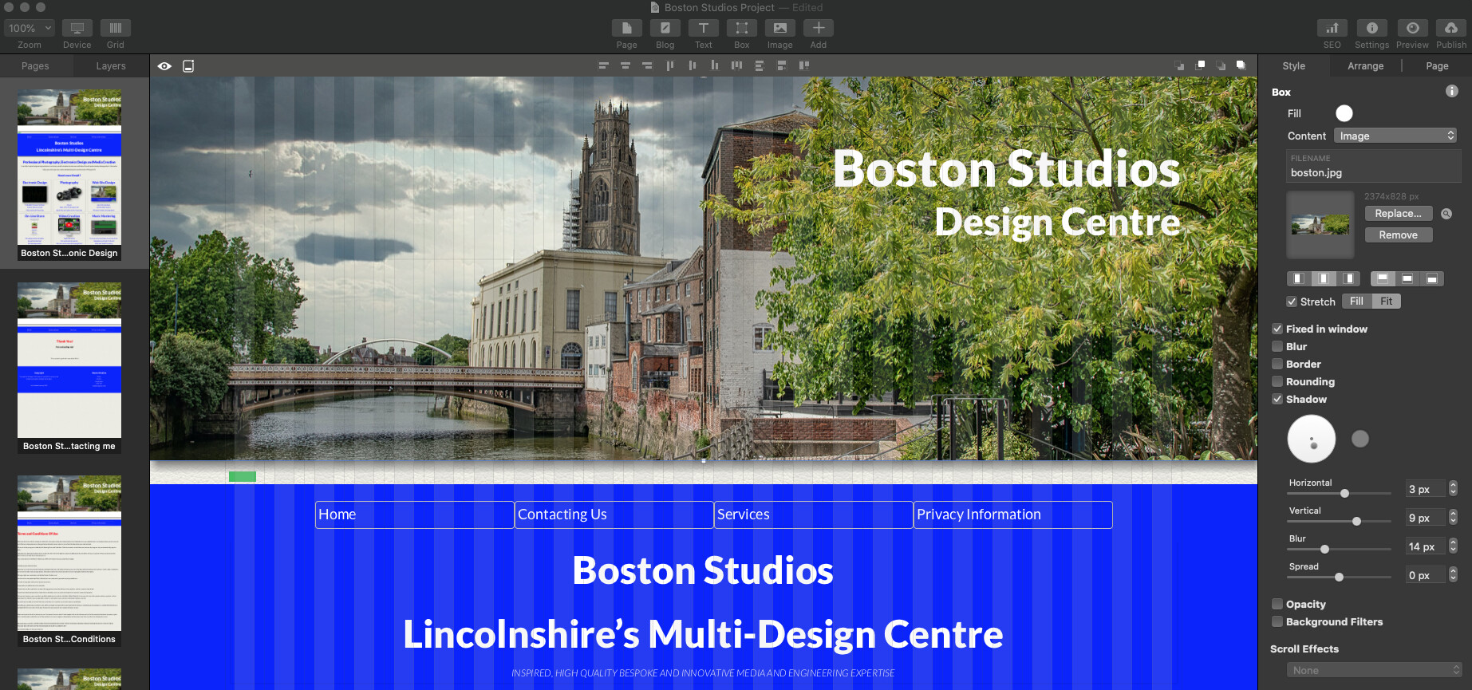Open the Zoom 100% dropdown
The image size is (1472, 690).
(30, 28)
